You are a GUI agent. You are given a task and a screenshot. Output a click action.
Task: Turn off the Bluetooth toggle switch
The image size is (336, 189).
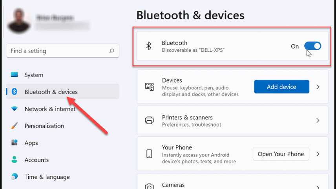[312, 46]
